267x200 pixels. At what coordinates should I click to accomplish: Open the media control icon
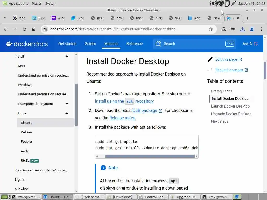click(233, 29)
